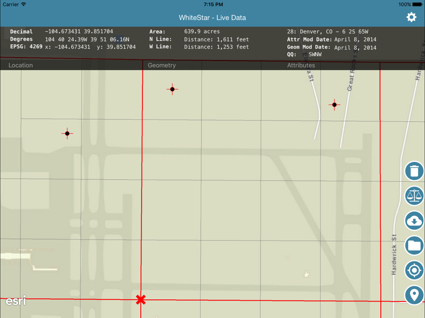The width and height of the screenshot is (425, 318).
Task: Tap the Geom Mod Date value
Action: (355, 47)
